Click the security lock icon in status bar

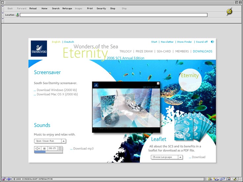point(3,179)
